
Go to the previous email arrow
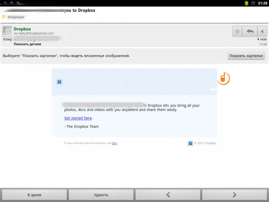tap(168, 195)
